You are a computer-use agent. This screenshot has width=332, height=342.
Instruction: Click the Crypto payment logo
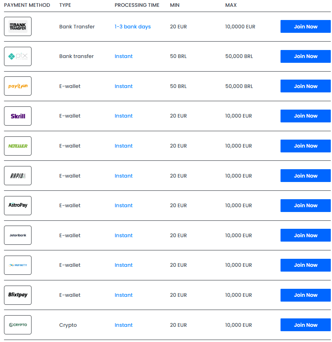pos(18,325)
